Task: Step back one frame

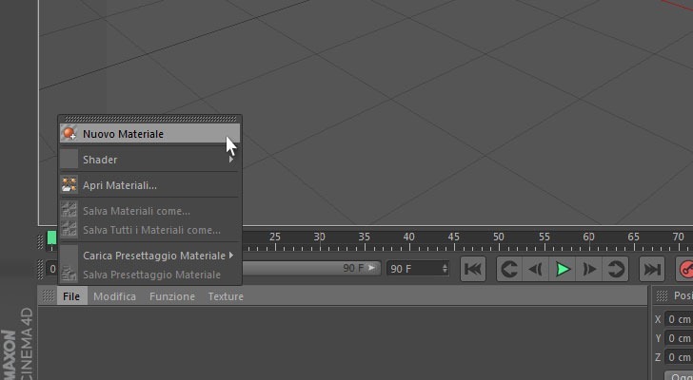Action: click(x=536, y=269)
